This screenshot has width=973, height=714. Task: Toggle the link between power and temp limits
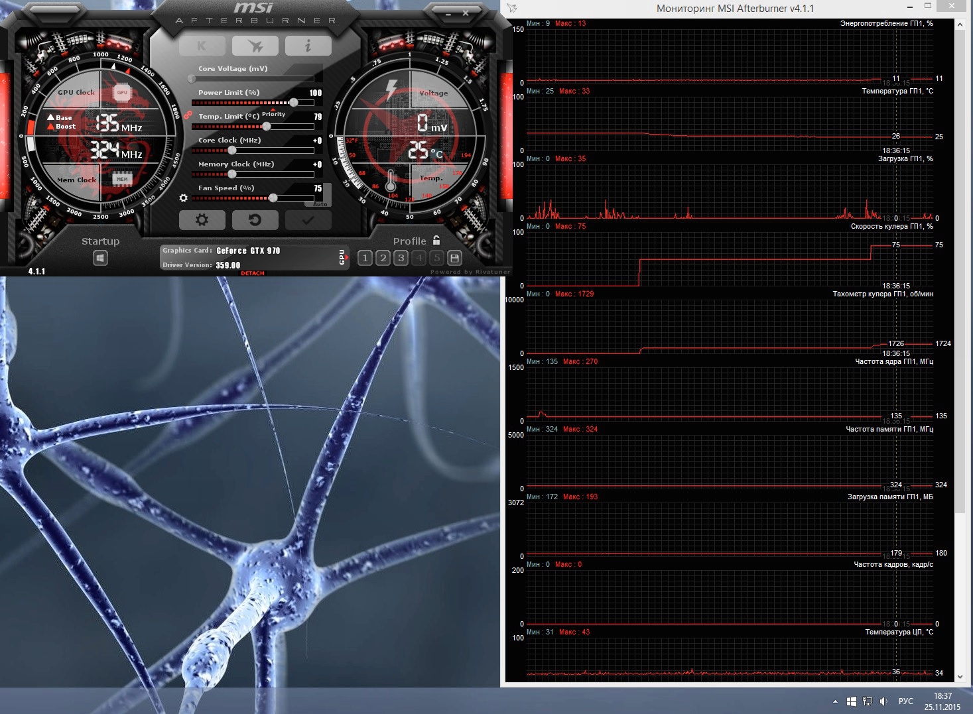point(188,115)
